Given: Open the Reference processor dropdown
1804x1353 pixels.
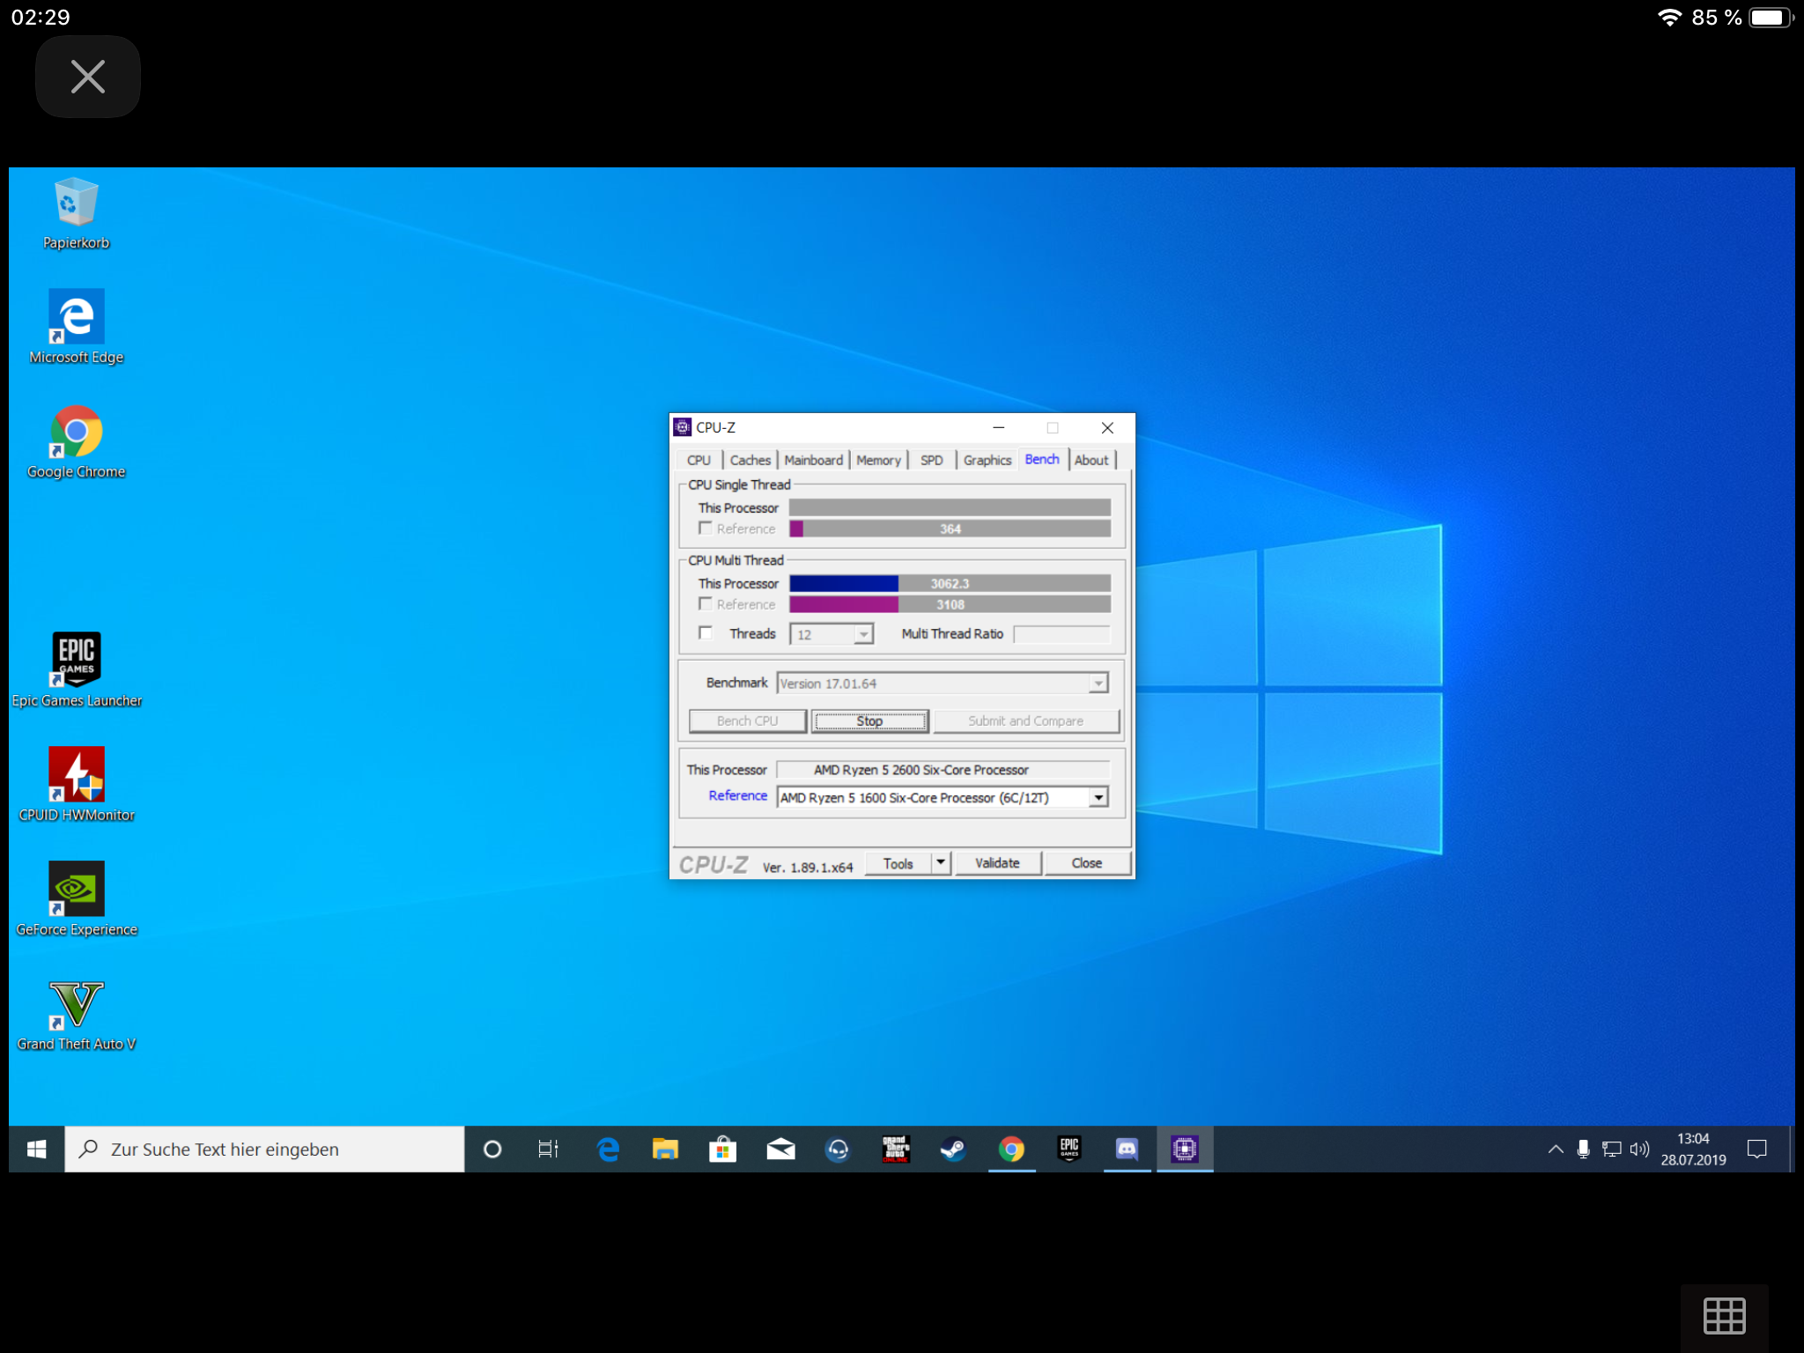Looking at the screenshot, I should pos(1098,797).
